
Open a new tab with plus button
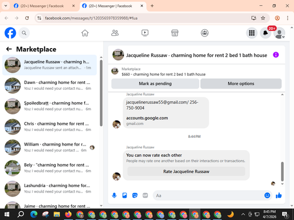152,6
